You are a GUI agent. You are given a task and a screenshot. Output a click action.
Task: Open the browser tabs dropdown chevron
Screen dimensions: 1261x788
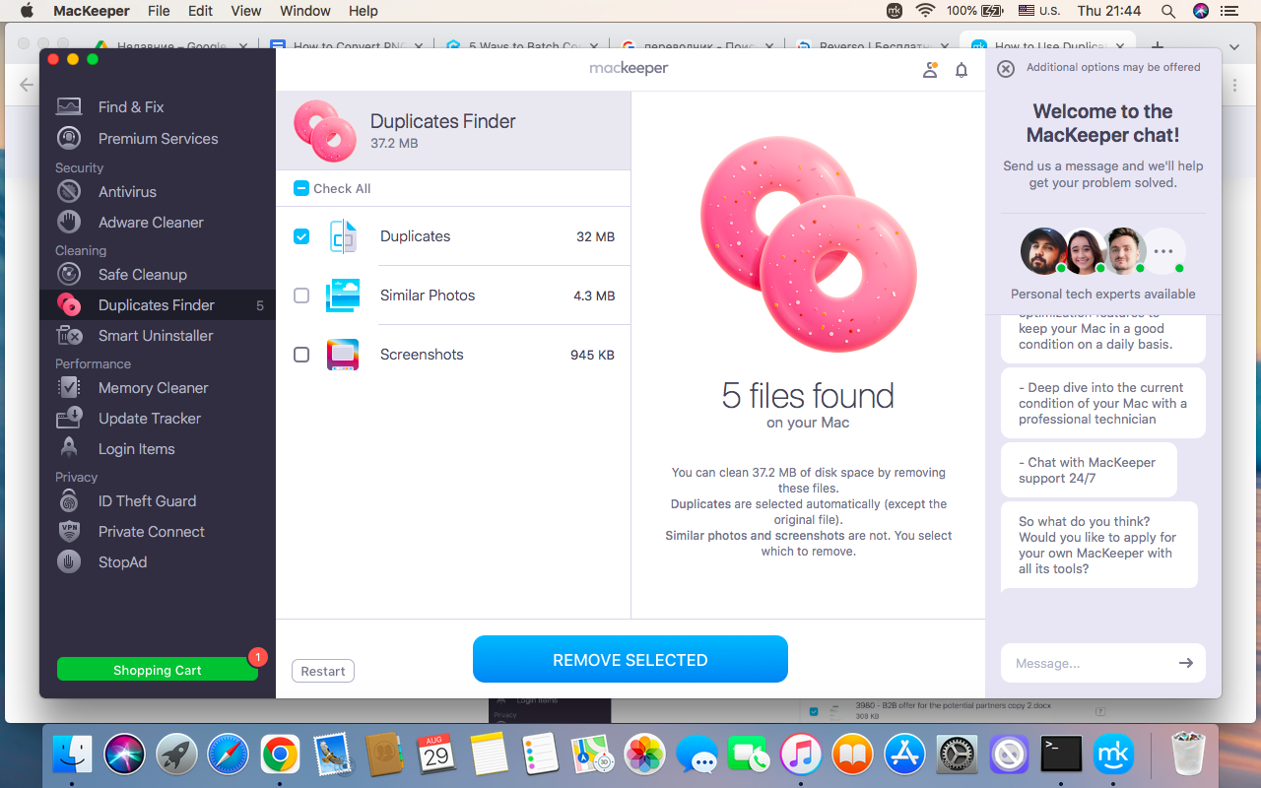1234,46
